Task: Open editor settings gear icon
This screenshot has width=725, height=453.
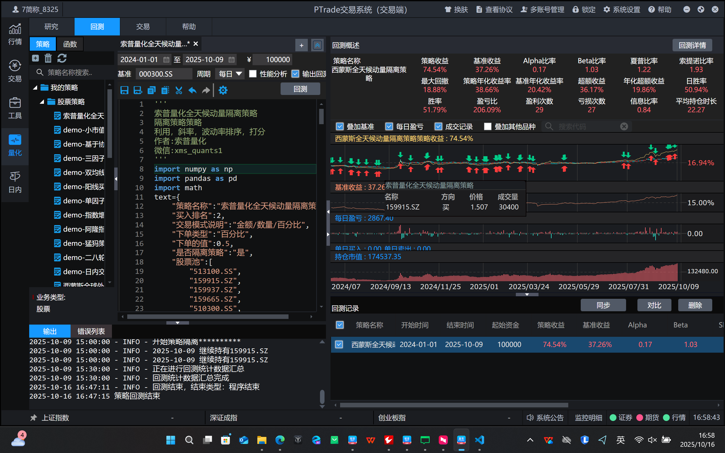Action: [223, 90]
